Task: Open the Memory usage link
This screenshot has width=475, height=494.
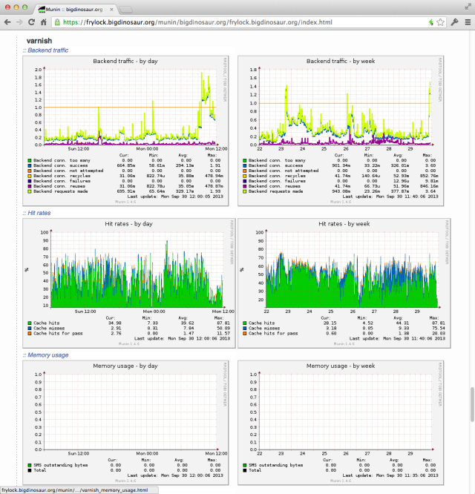Action: (x=48, y=355)
